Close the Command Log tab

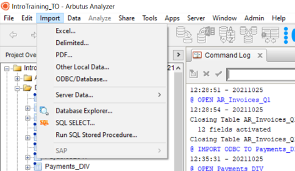(x=260, y=56)
